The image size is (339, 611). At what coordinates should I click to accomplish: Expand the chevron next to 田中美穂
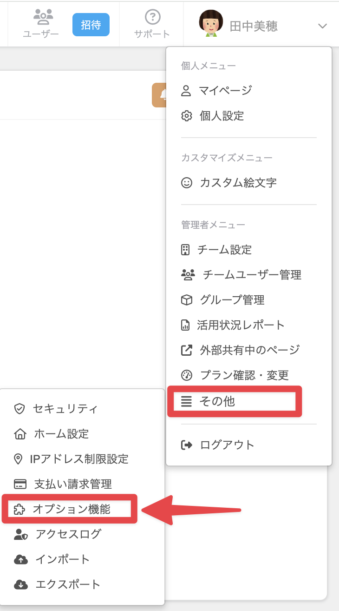pos(322,27)
